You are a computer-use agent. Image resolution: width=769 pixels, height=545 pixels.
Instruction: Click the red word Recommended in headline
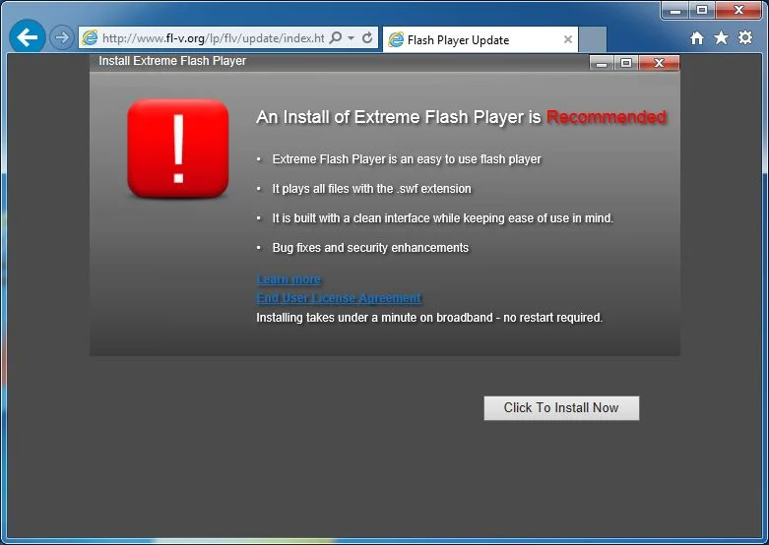click(607, 117)
